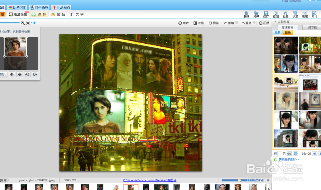Select the man viewing gallery frame template

pos(310,101)
